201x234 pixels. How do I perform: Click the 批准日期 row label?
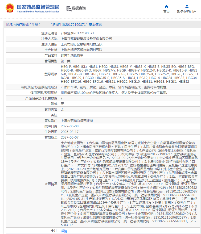pyautogui.click(x=51, y=126)
